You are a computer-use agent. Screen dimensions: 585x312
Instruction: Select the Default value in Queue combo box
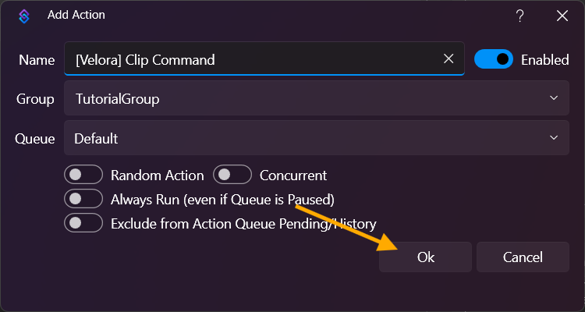click(x=96, y=139)
